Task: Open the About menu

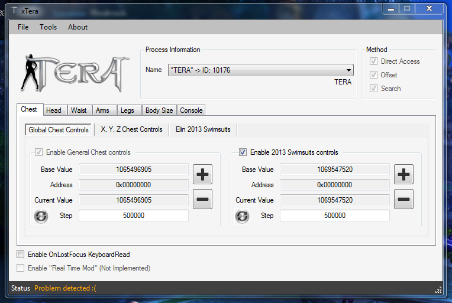Action: (78, 27)
